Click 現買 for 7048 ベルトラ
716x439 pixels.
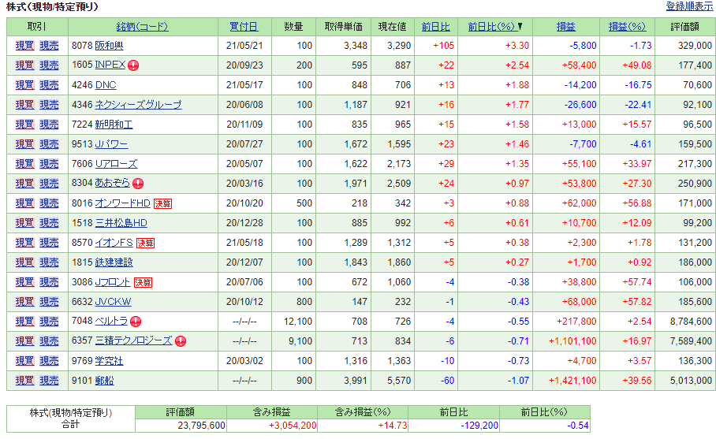coord(24,322)
